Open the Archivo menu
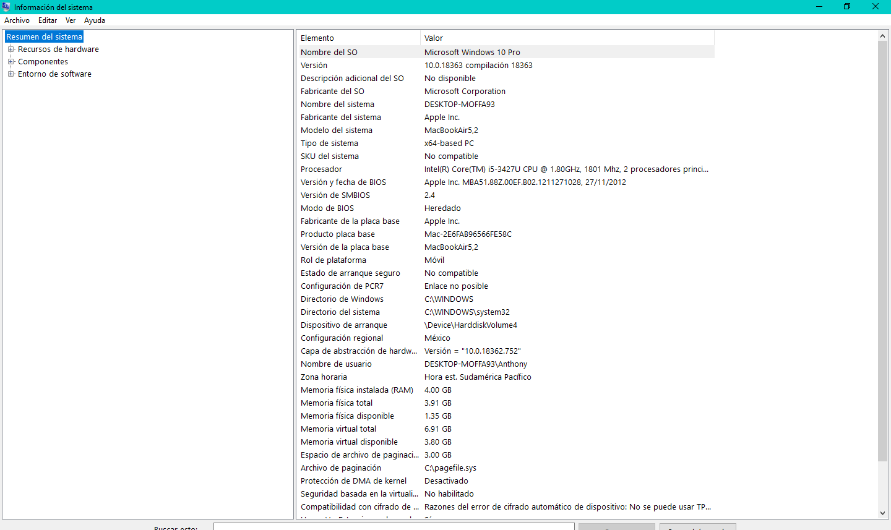This screenshot has width=891, height=530. point(17,20)
